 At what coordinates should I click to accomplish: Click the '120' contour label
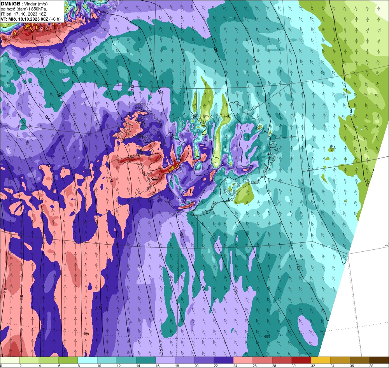(x=39, y=335)
